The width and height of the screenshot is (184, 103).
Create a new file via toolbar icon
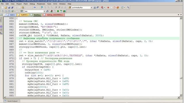pos(3,7)
